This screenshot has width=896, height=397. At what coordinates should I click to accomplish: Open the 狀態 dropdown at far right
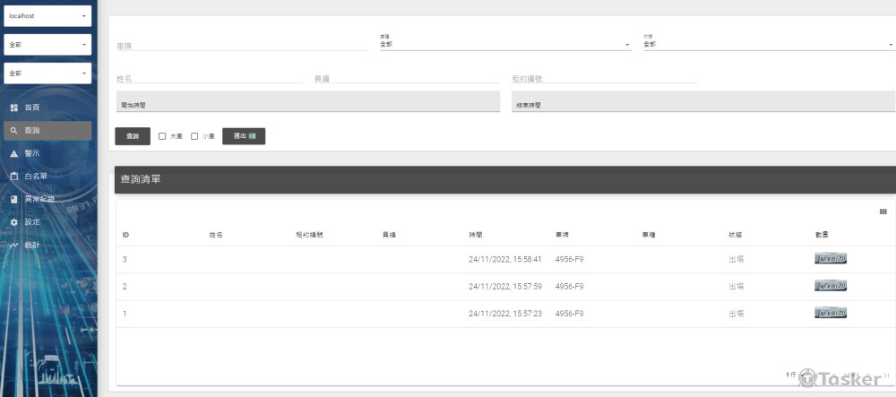768,43
